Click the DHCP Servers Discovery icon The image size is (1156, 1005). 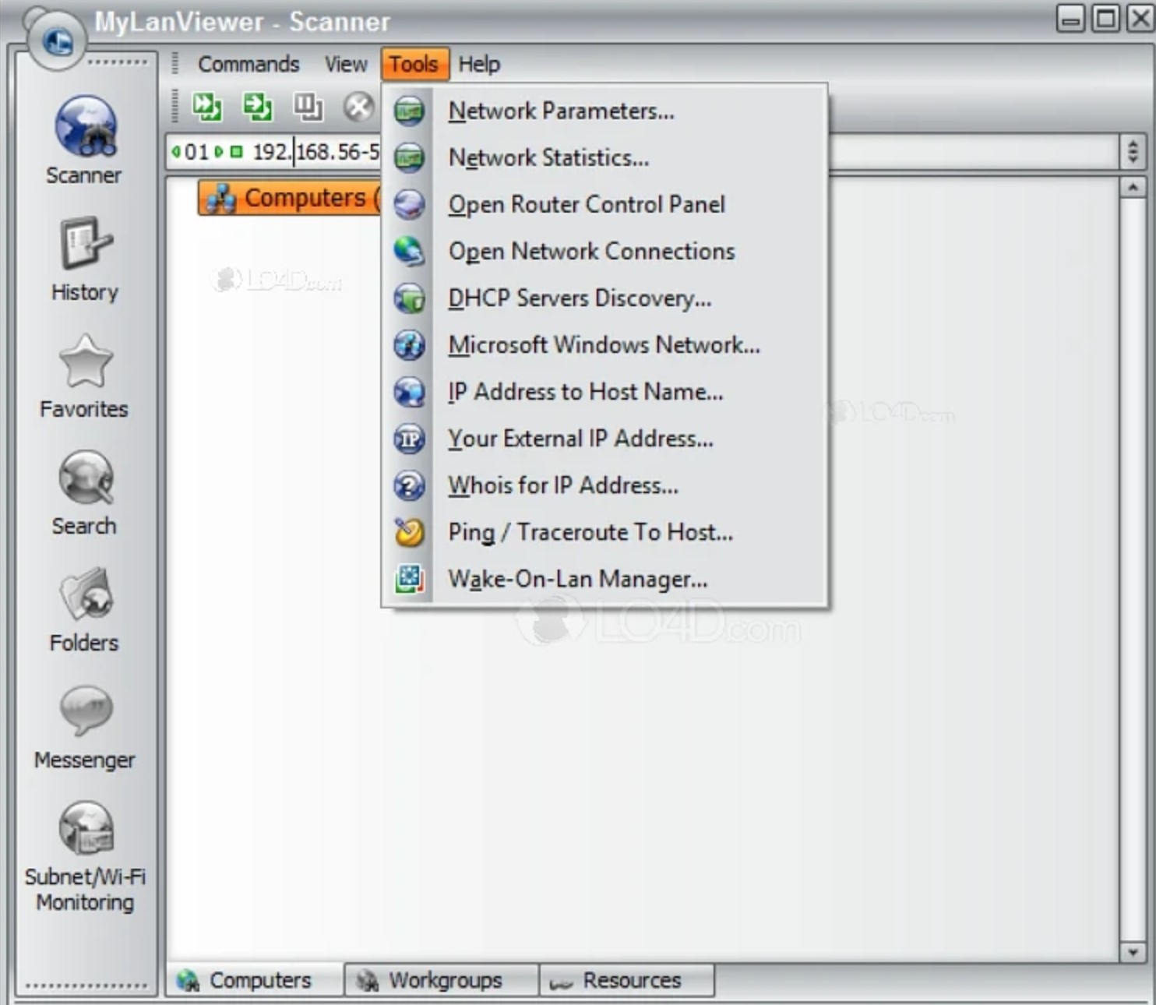click(x=409, y=298)
